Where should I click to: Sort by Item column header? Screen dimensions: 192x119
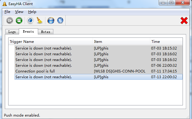[121, 42]
